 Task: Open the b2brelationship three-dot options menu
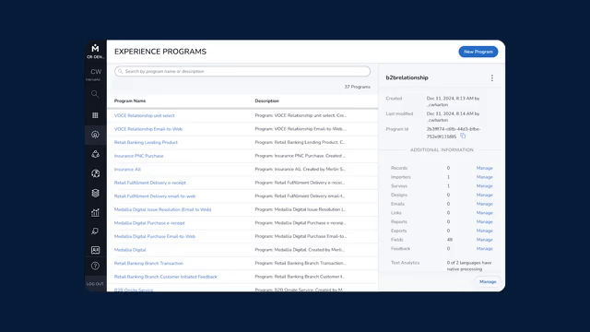pos(491,77)
